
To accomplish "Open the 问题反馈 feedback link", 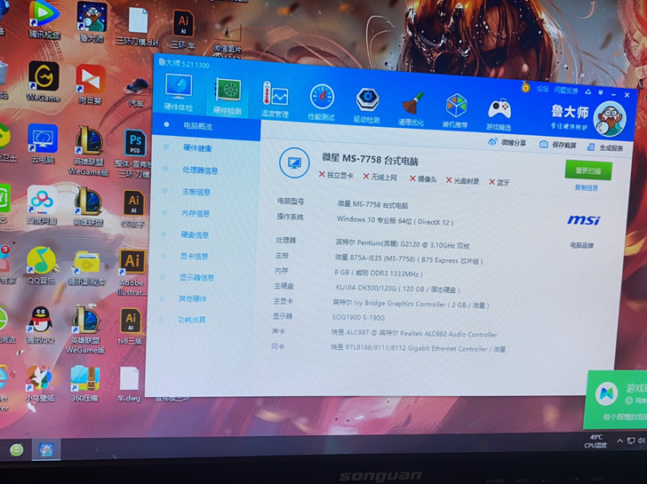I will [566, 90].
